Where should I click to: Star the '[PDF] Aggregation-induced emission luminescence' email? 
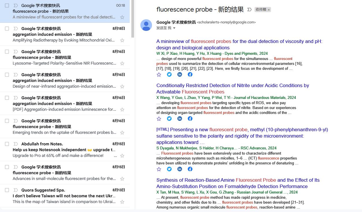[122, 110]
